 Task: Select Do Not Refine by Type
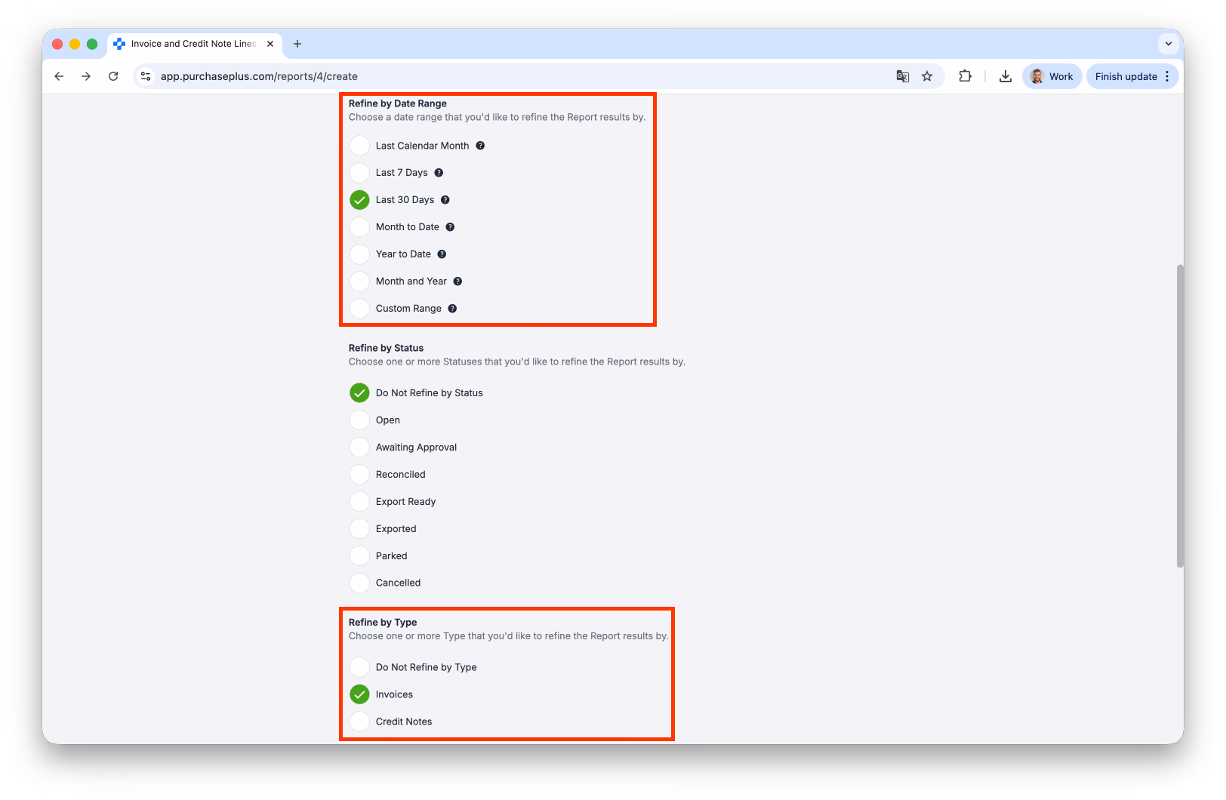point(359,667)
